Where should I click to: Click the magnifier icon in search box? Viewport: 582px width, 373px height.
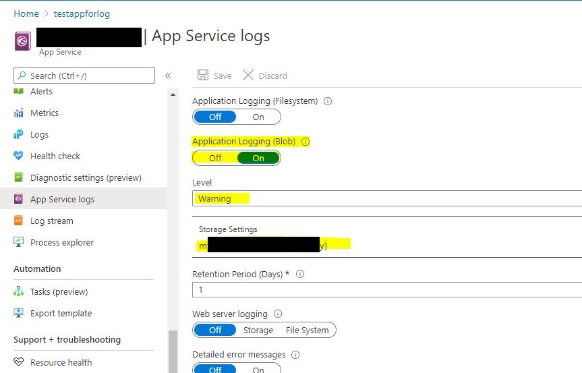click(22, 76)
